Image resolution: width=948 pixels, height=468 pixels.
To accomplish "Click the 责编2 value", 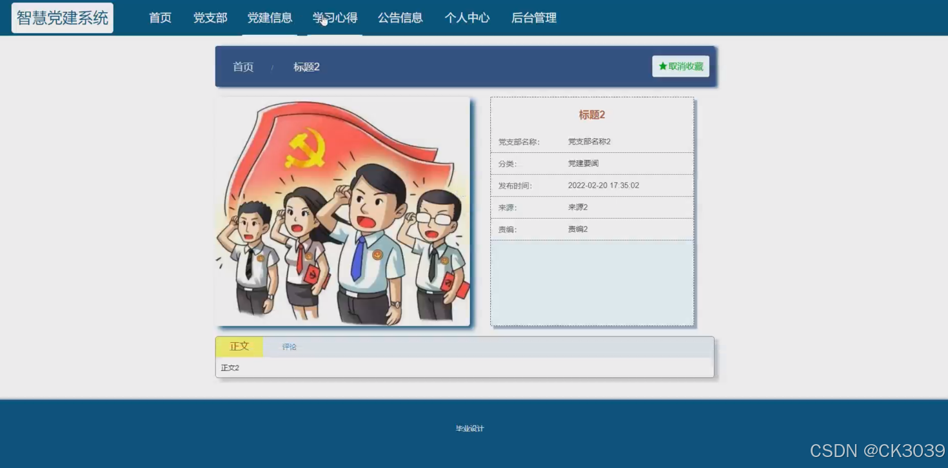I will click(x=578, y=229).
